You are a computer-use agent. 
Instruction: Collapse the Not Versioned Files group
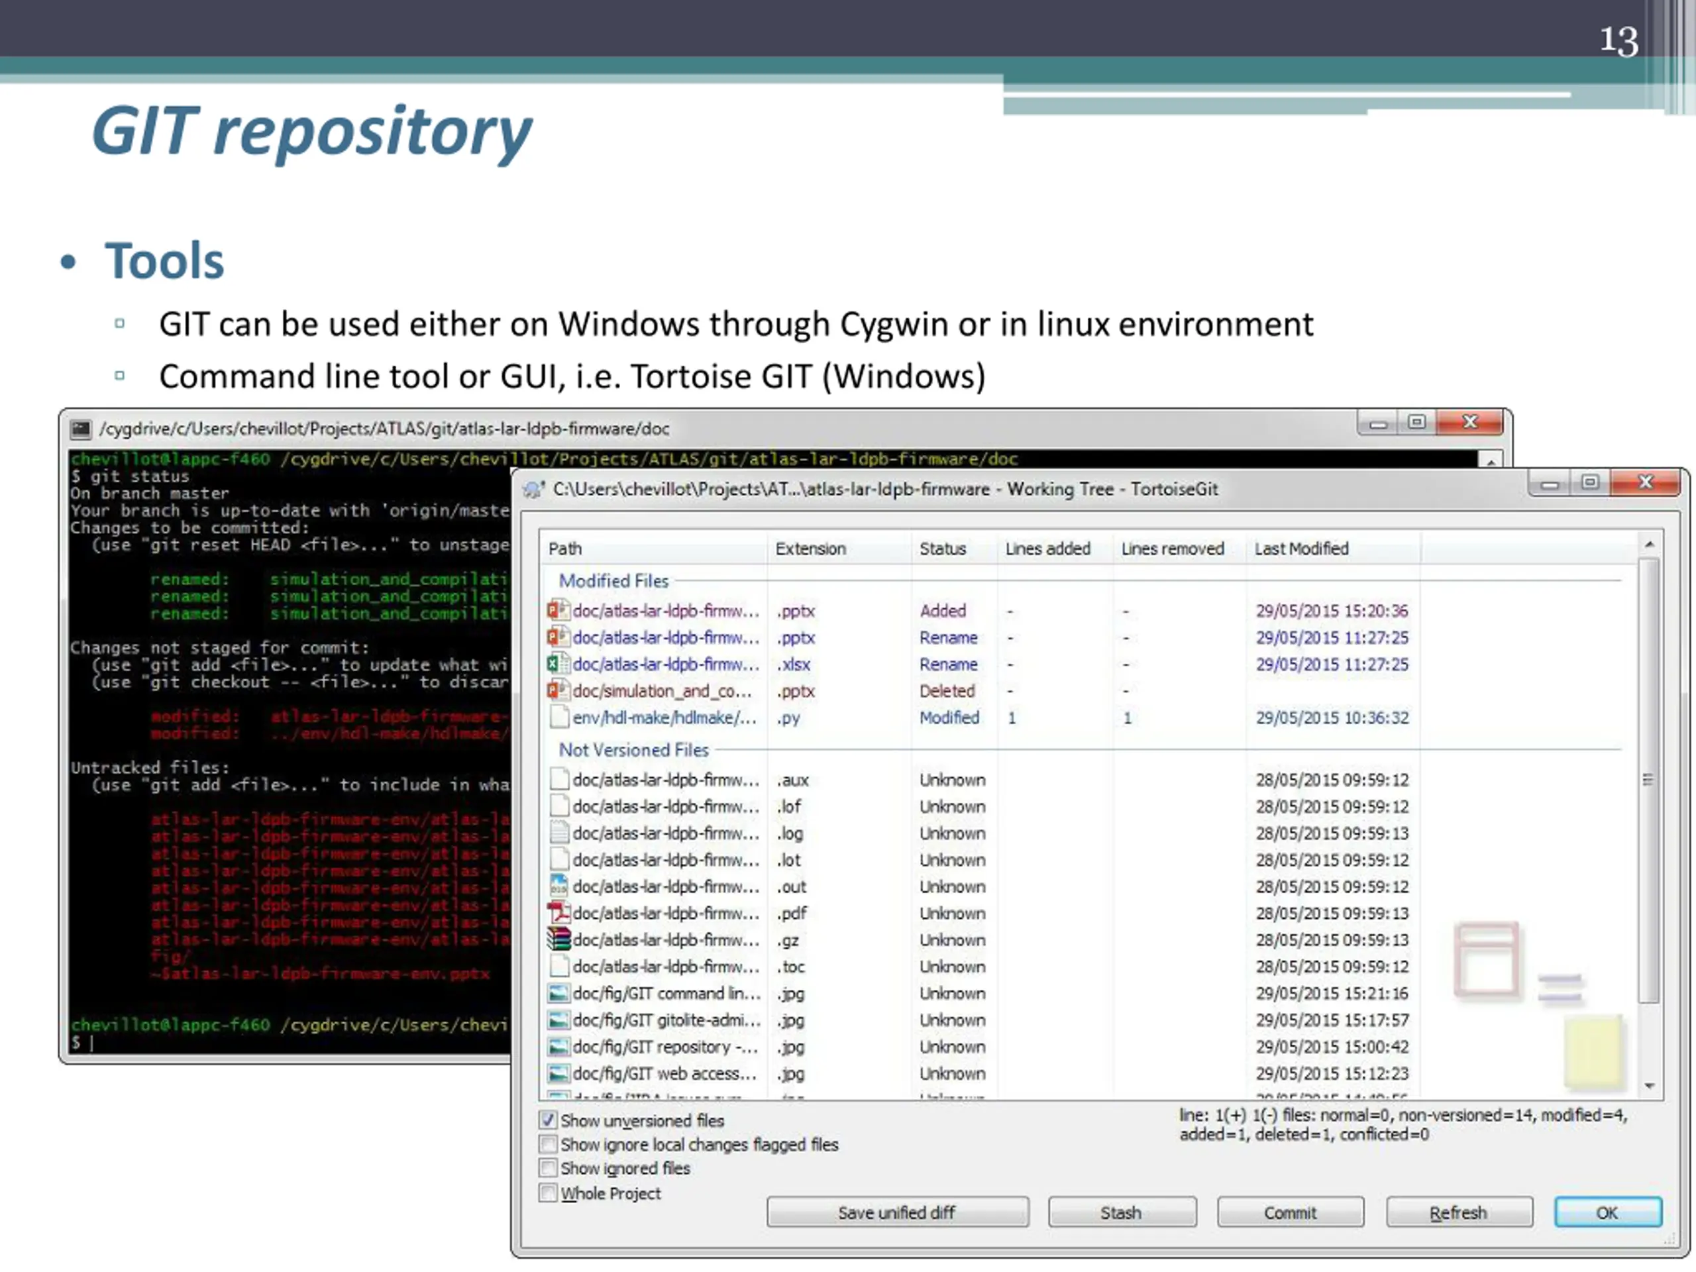(x=633, y=751)
